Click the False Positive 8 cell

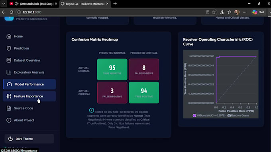point(144,70)
